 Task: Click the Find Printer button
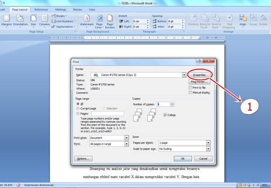tap(199, 82)
